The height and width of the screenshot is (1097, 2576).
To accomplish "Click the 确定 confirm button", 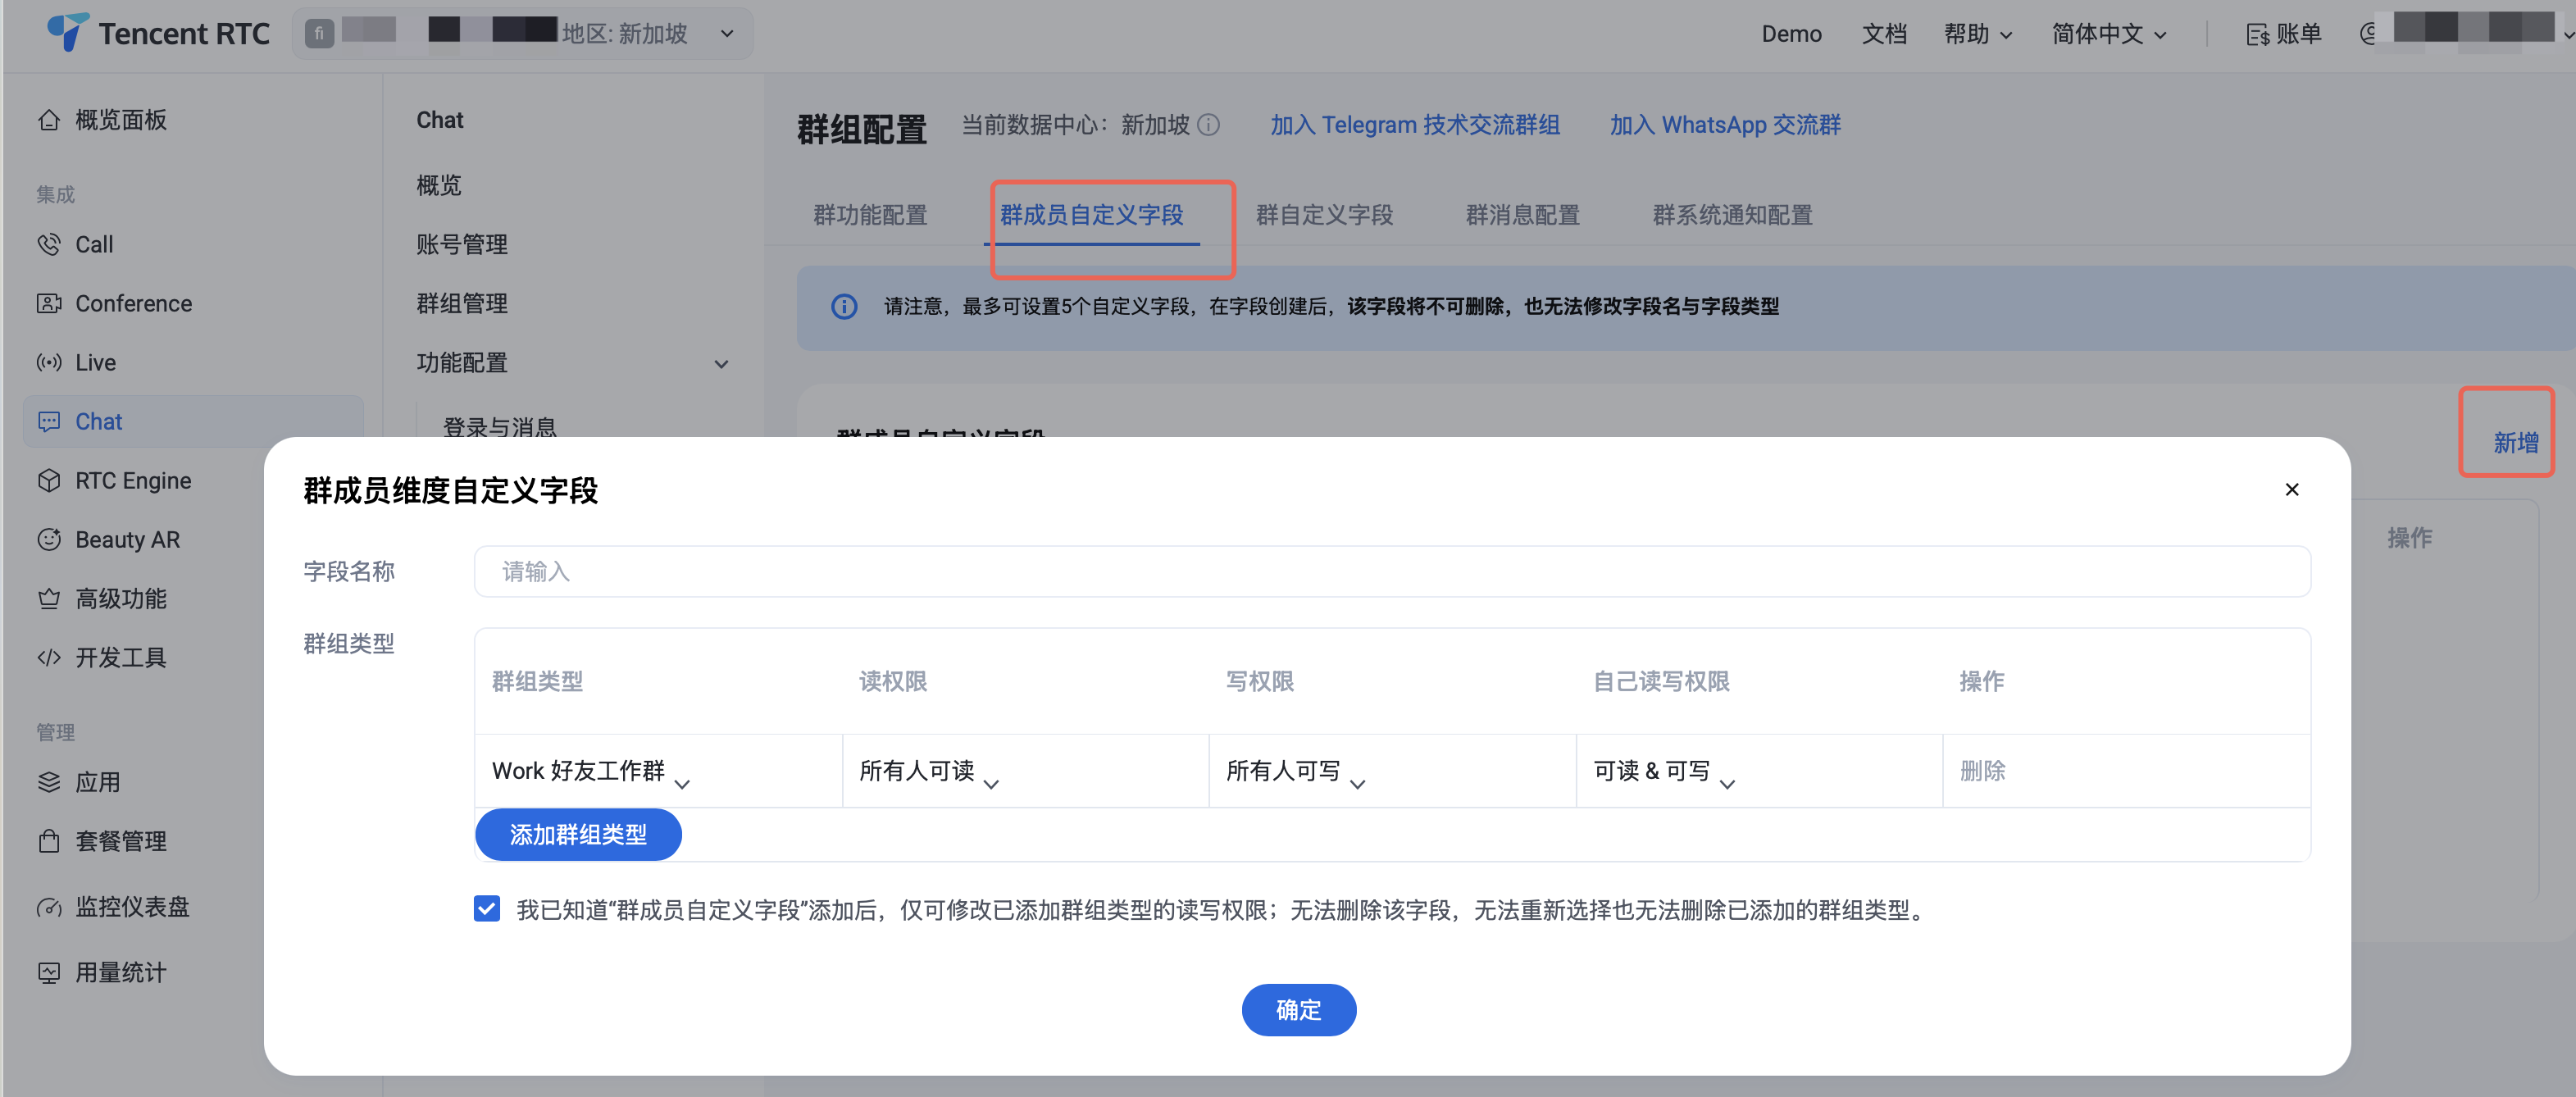I will 1298,1010.
